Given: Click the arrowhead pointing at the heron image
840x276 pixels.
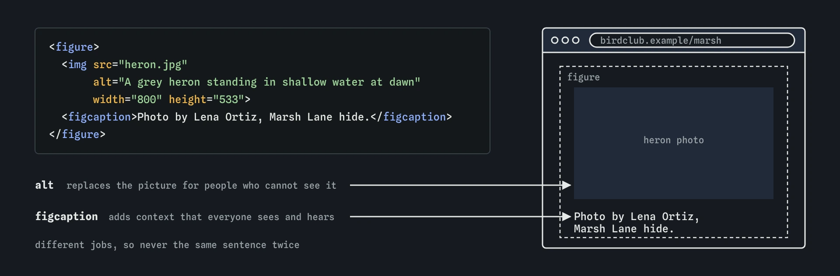Looking at the screenshot, I should (x=567, y=185).
